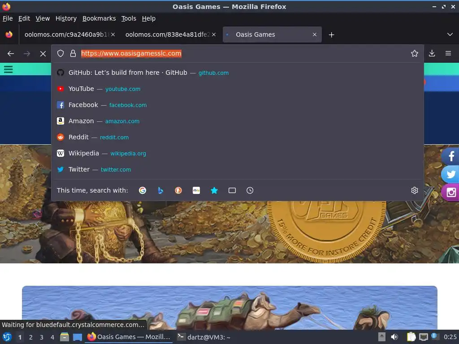Choose Facebook suggestion
The image size is (459, 344).
point(238,105)
